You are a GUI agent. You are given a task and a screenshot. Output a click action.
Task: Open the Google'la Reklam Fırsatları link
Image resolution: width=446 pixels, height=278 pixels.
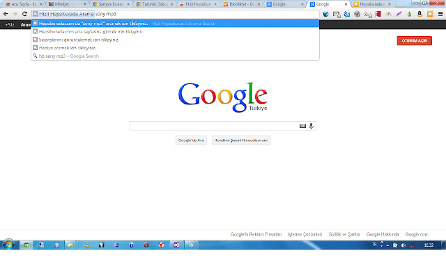[256, 234]
